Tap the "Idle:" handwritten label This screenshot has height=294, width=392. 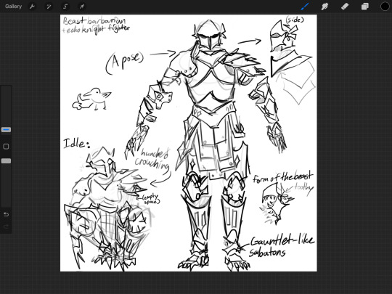pos(76,143)
